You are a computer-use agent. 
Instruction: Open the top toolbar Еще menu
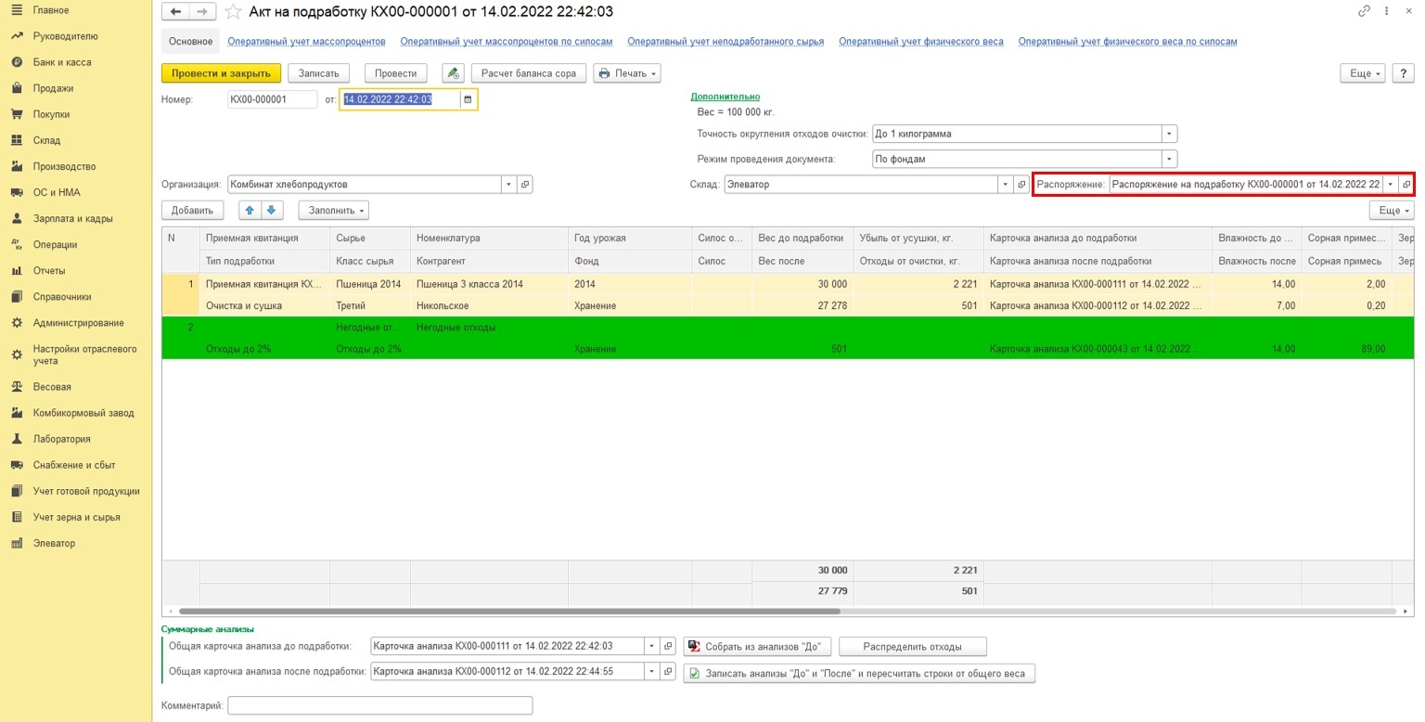(x=1363, y=73)
